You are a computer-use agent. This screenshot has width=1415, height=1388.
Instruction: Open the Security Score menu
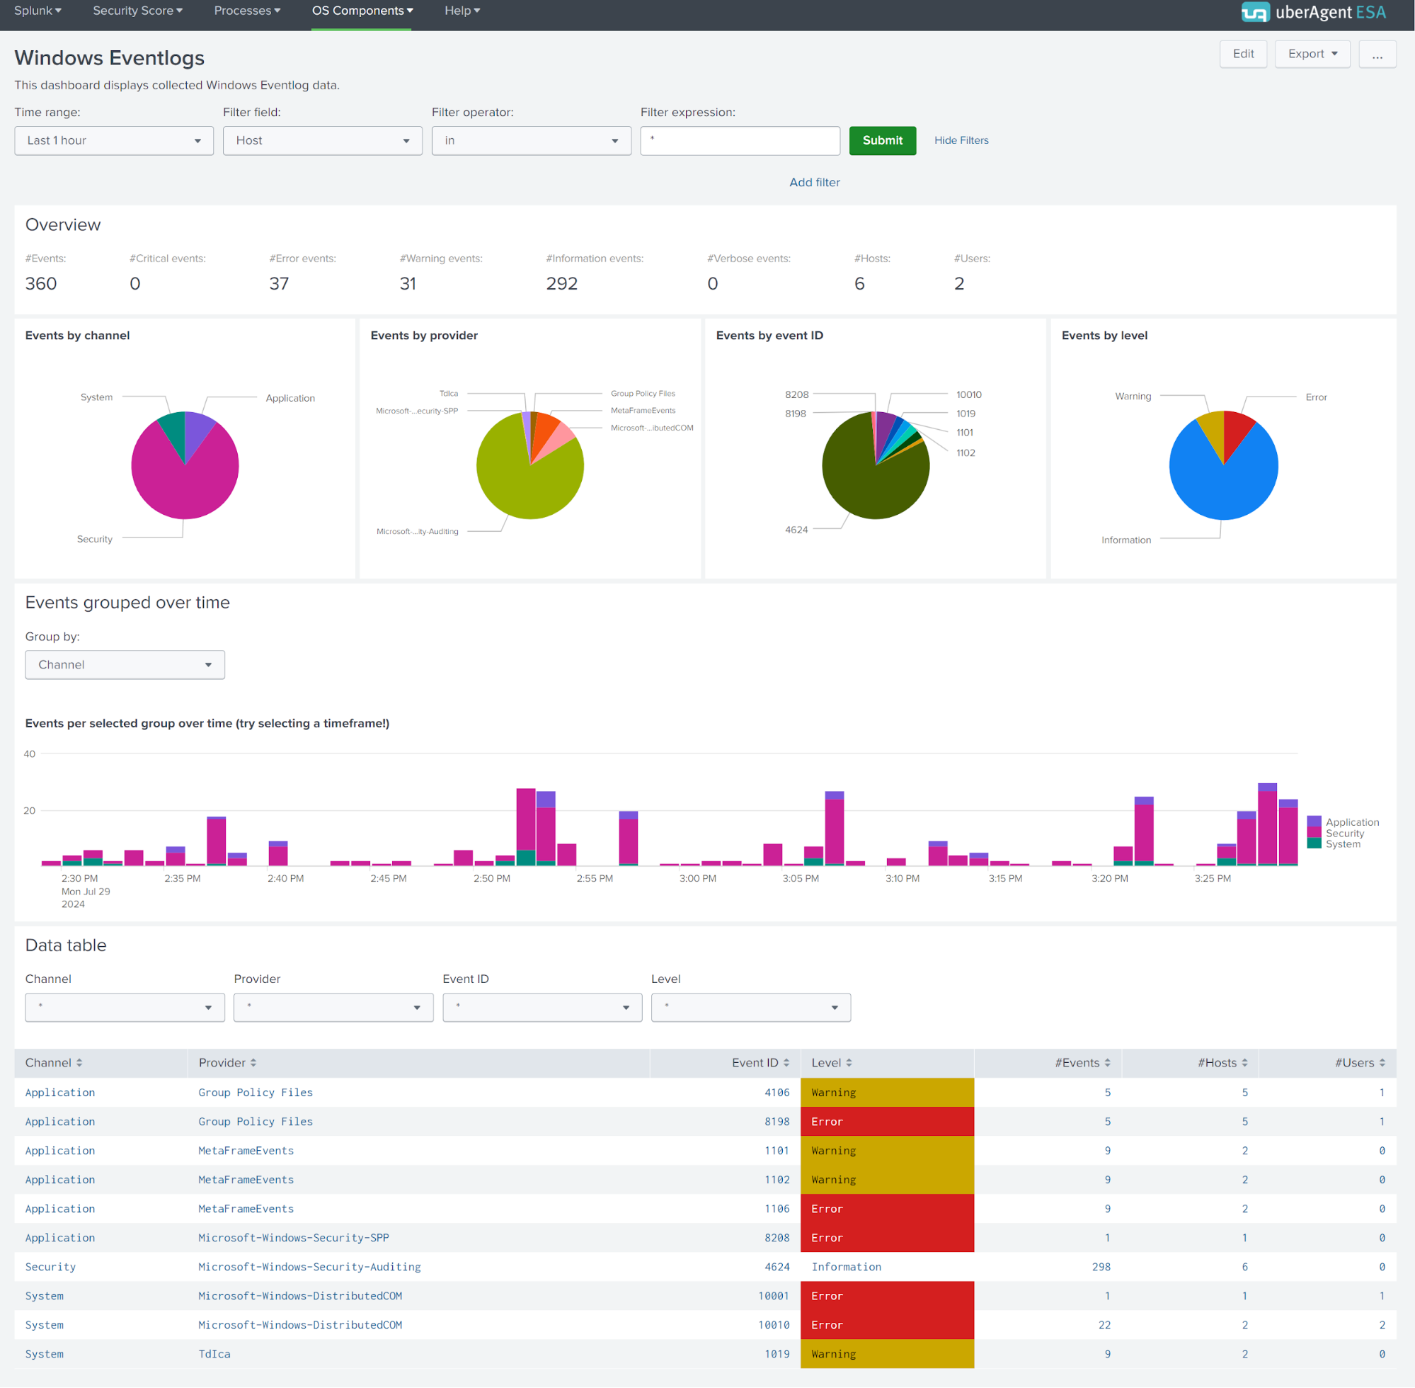(137, 11)
